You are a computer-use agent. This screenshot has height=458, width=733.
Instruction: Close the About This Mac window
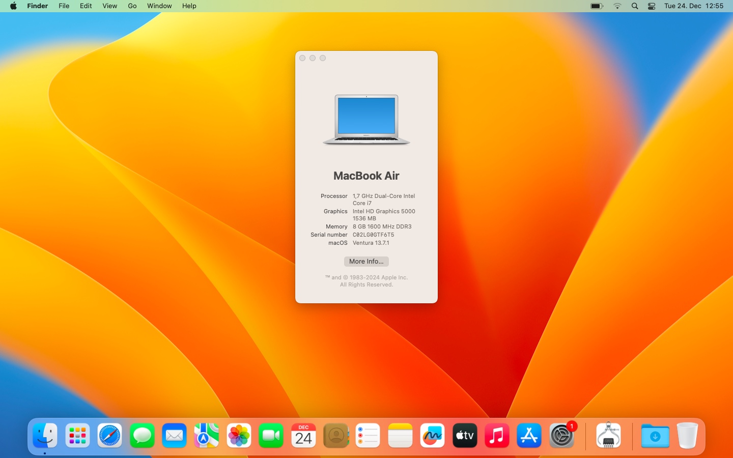tap(302, 58)
